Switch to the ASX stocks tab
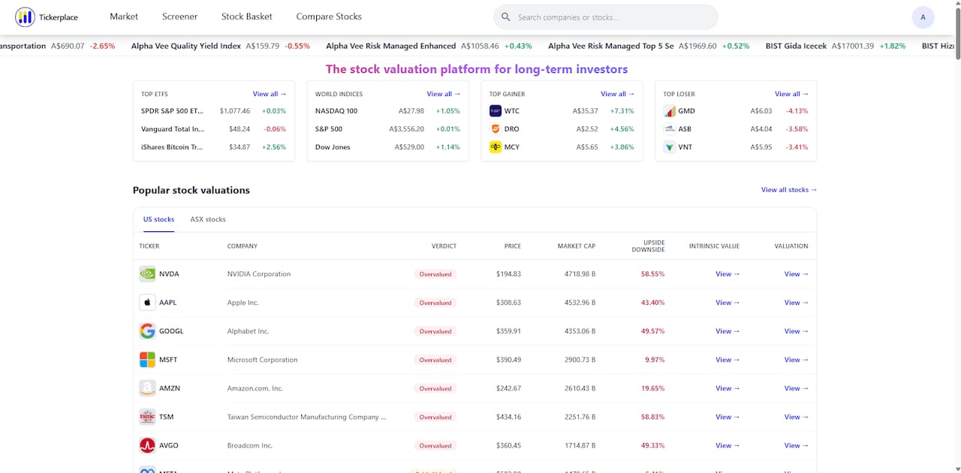The width and height of the screenshot is (961, 473). coord(208,219)
